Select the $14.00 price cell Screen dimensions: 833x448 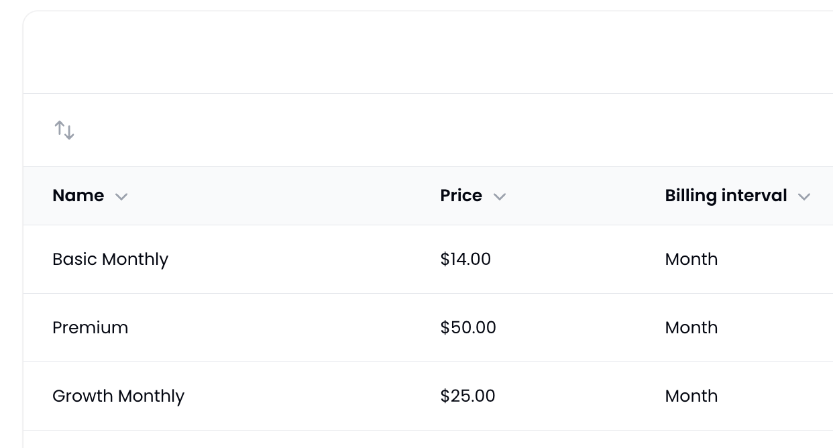[466, 260]
